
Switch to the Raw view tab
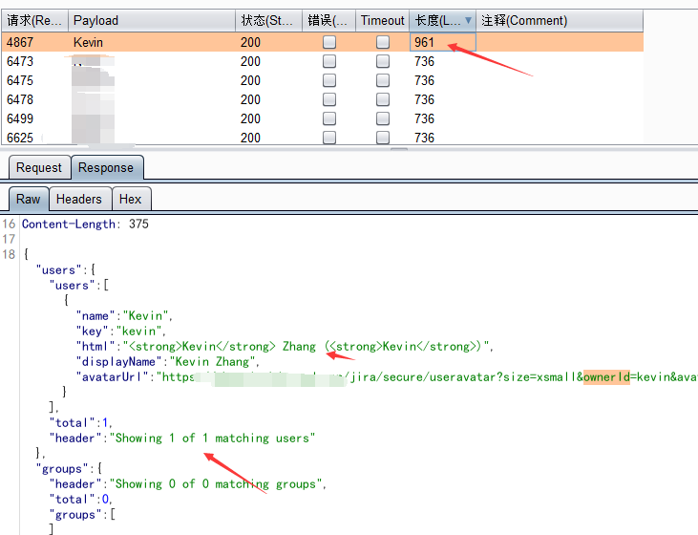(29, 199)
